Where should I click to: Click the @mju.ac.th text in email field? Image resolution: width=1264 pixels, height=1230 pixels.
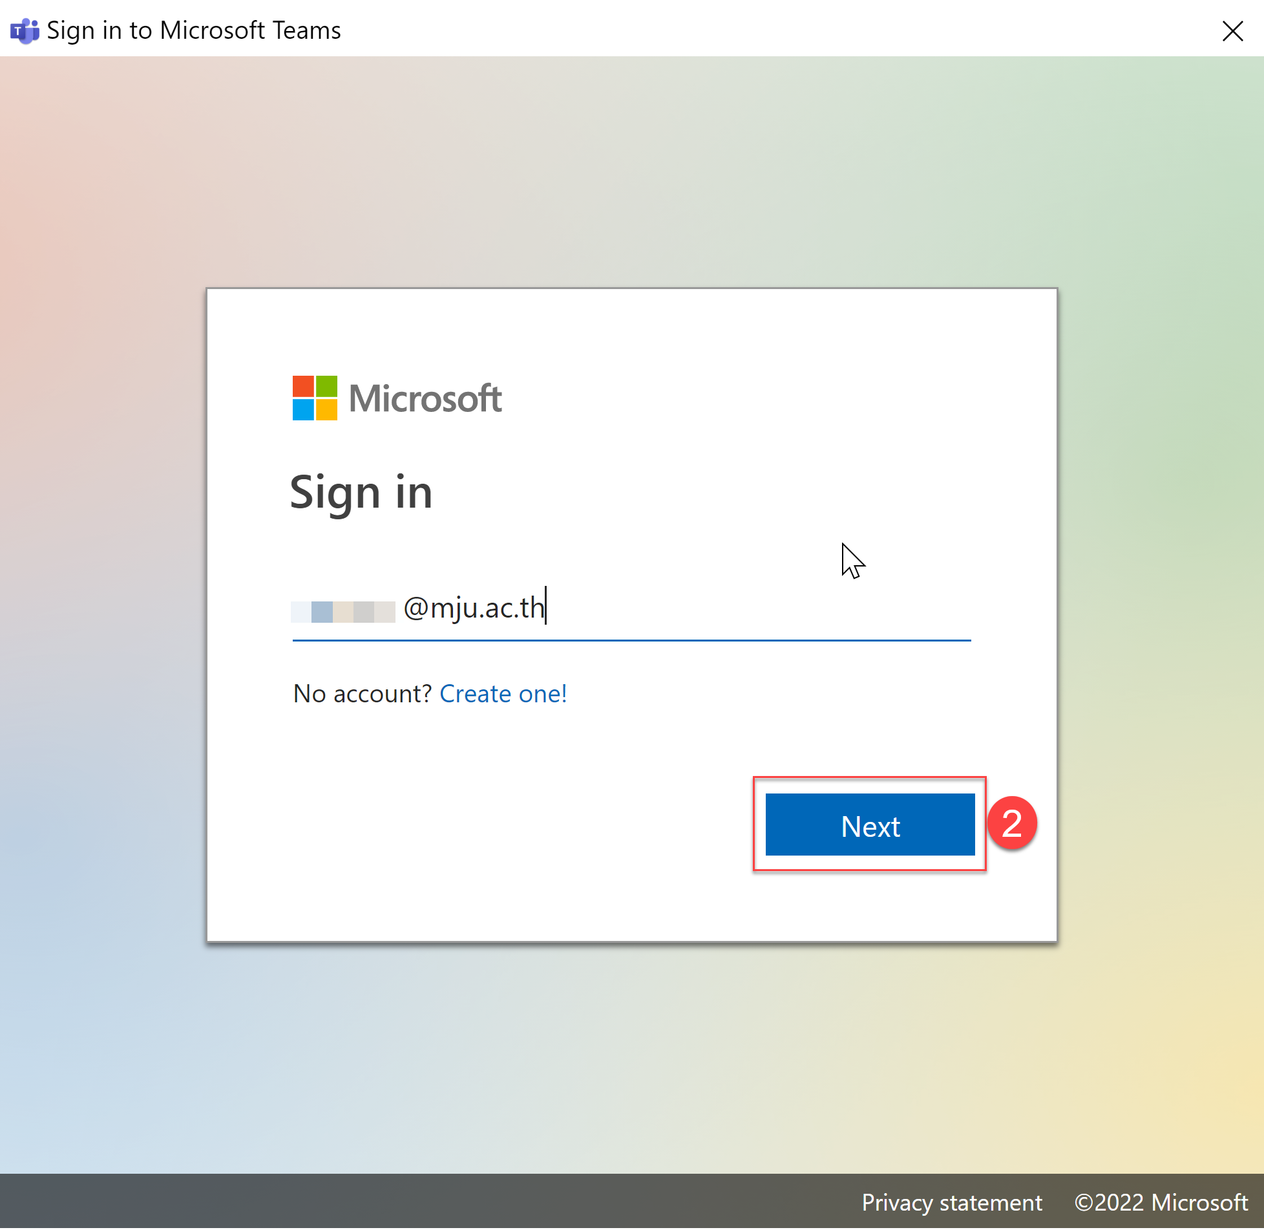[474, 608]
